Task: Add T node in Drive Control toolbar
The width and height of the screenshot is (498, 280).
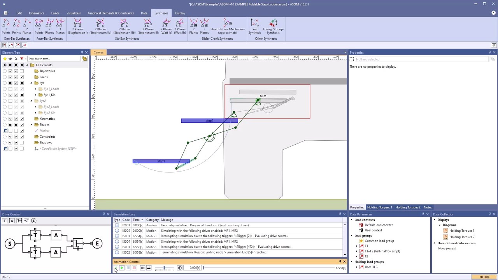Action: click(x=4, y=220)
